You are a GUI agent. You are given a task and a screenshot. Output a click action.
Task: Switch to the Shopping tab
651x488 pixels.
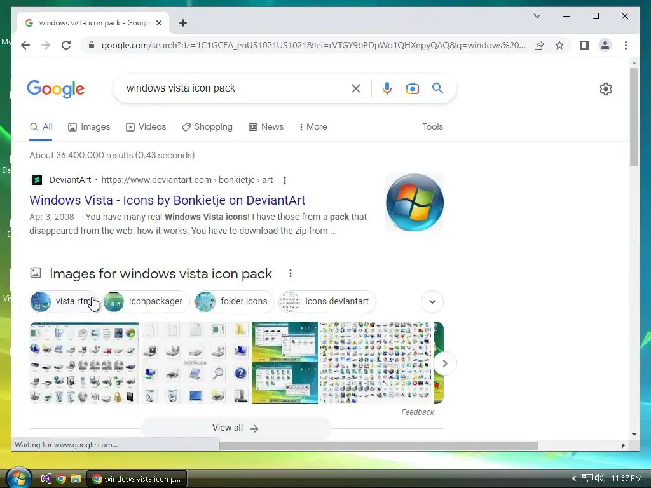pyautogui.click(x=207, y=127)
